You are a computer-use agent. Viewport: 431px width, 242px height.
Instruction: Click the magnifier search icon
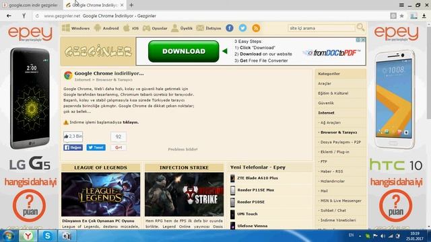coord(360,28)
